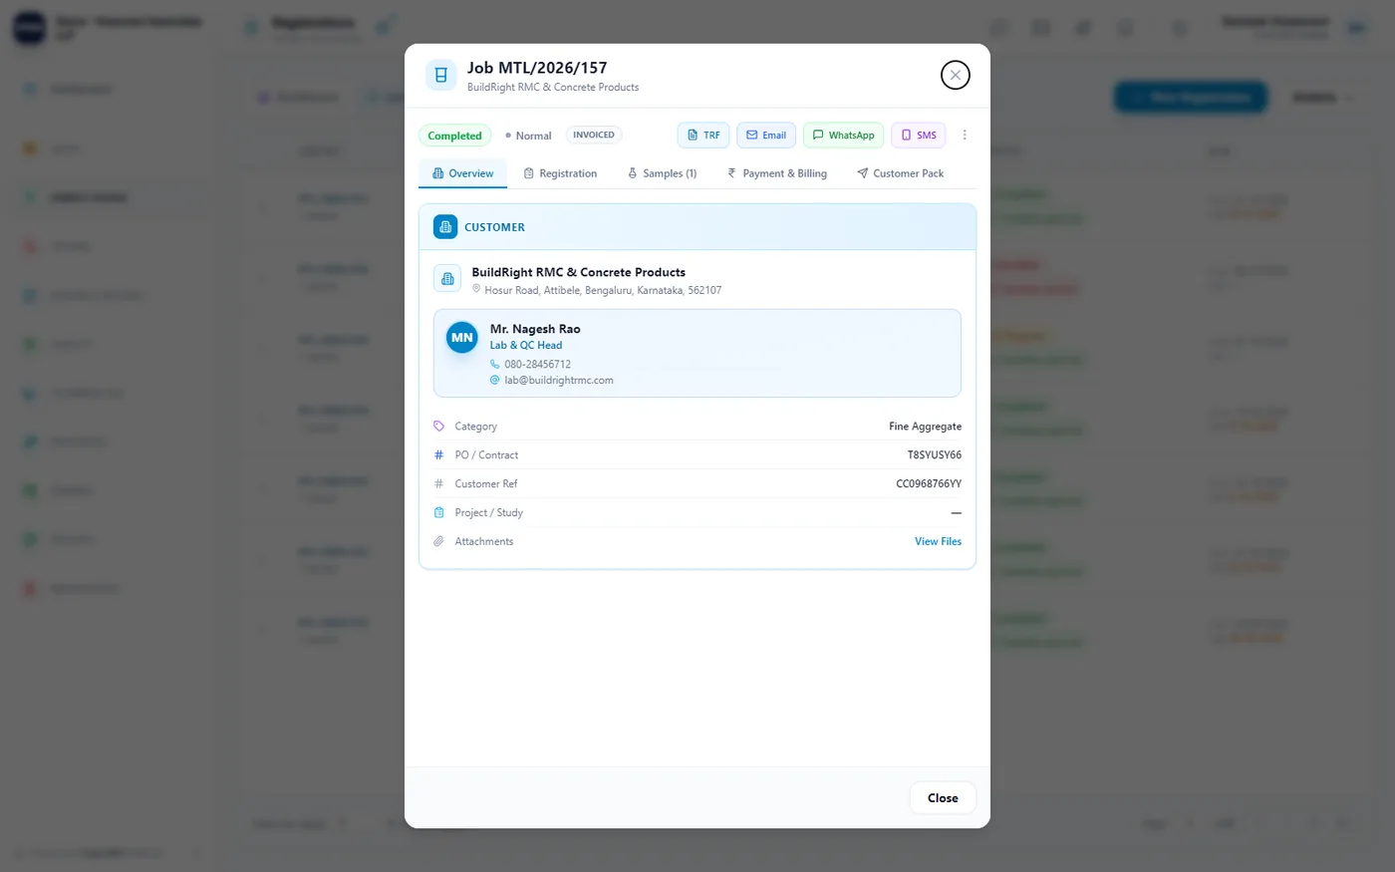Click the Hosur Road address line
1395x872 pixels.
[x=603, y=290]
